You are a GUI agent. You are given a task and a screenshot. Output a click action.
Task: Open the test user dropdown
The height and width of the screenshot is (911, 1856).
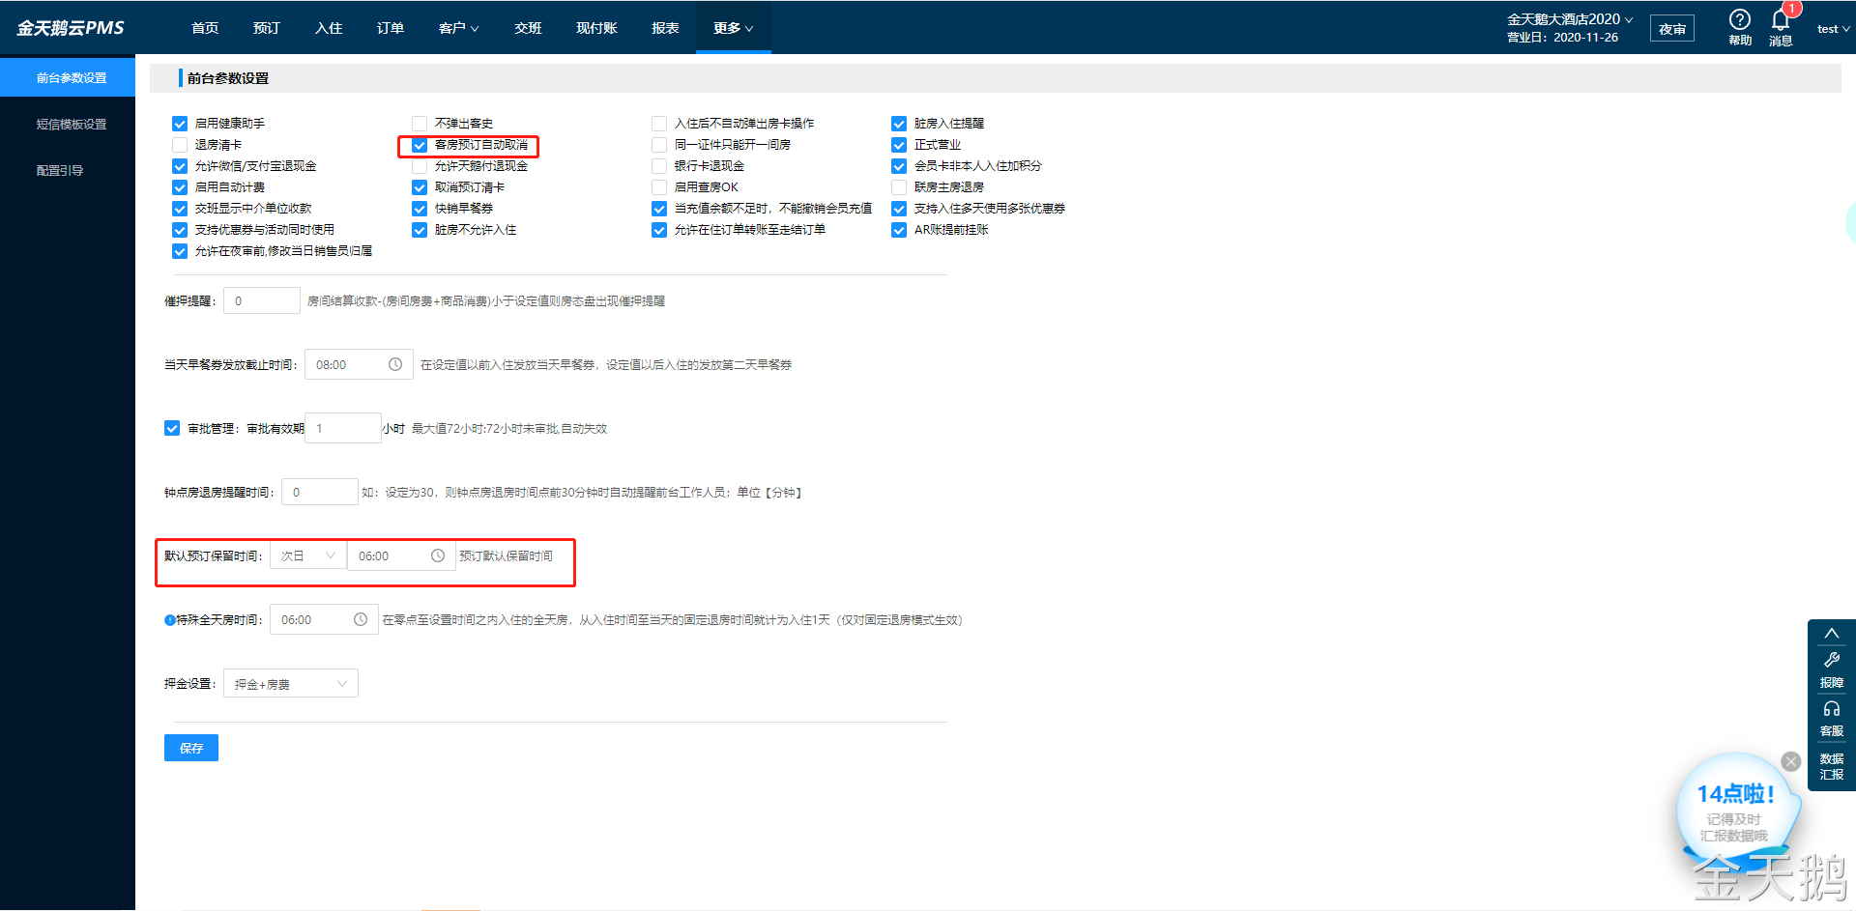[x=1833, y=29]
